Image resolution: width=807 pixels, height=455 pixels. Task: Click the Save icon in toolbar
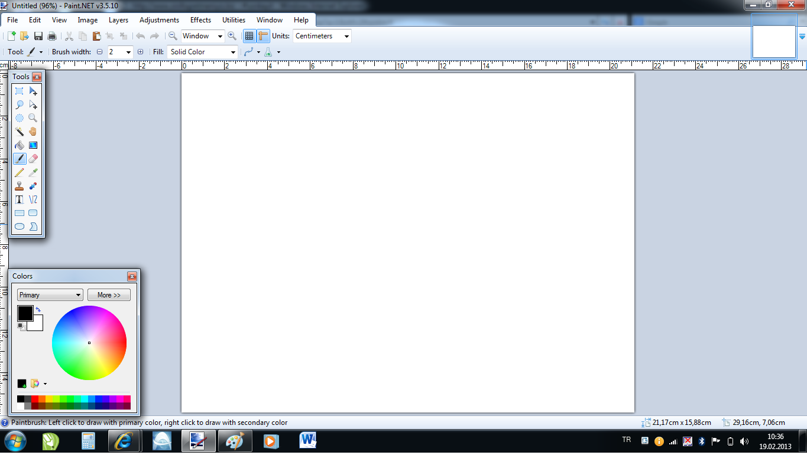click(38, 36)
